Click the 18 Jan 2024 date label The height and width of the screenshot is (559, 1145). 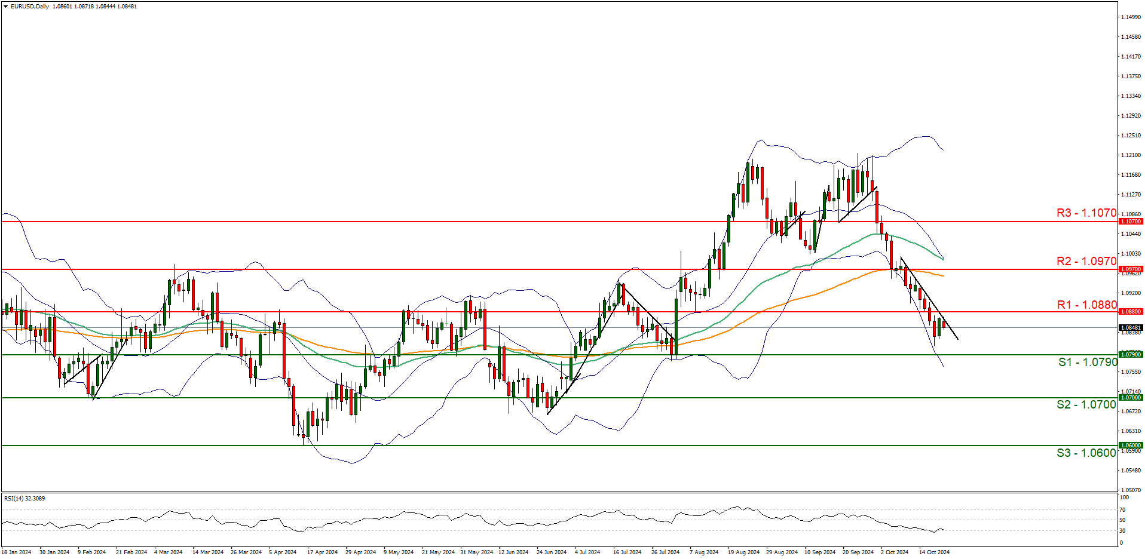16,552
